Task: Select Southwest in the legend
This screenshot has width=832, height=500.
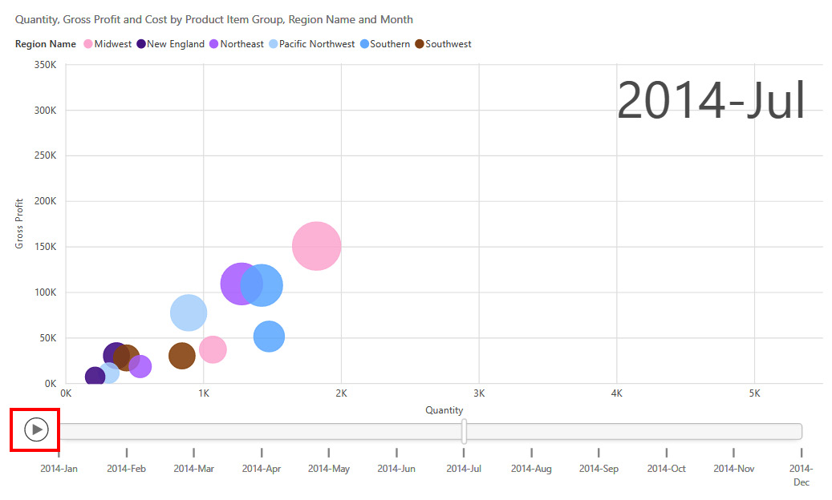Action: tap(448, 44)
